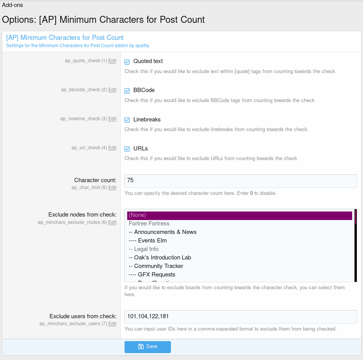Uncheck the BBCode checkbox
This screenshot has height=360, width=363.
127,91
